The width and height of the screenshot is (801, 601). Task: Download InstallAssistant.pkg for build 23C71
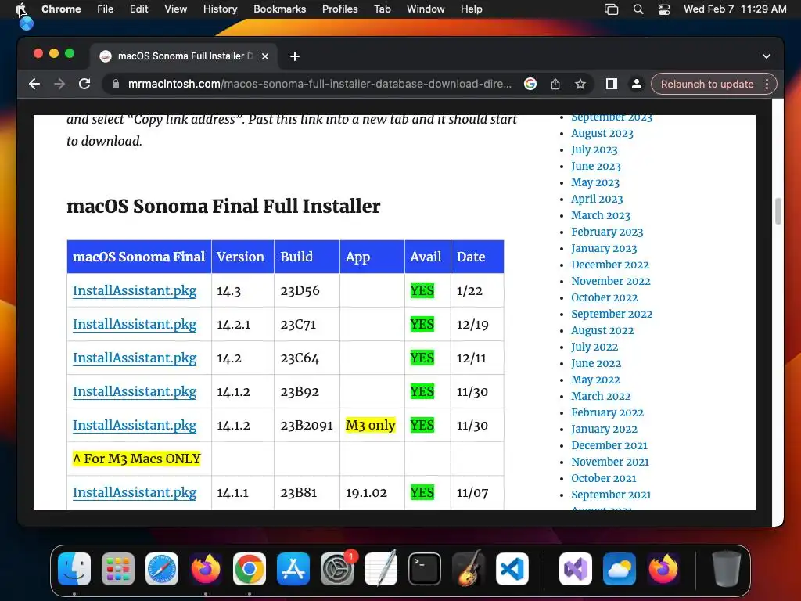click(135, 325)
